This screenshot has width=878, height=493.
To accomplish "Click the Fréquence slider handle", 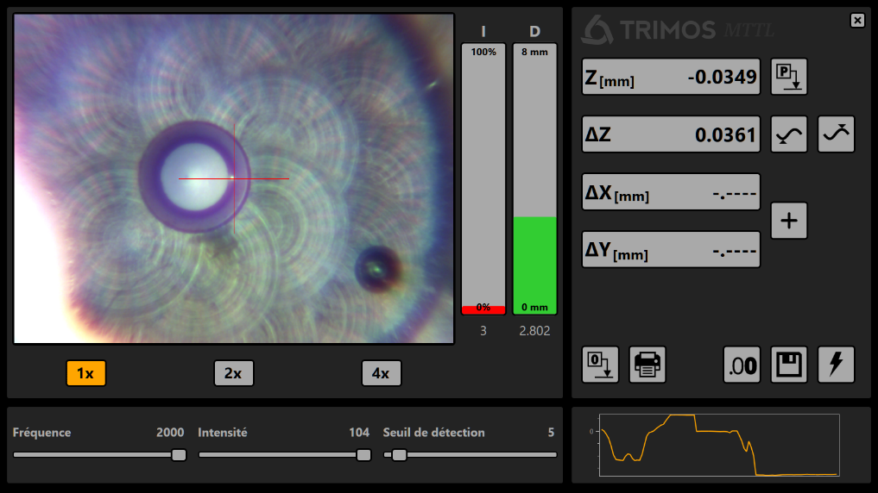I will tap(179, 455).
